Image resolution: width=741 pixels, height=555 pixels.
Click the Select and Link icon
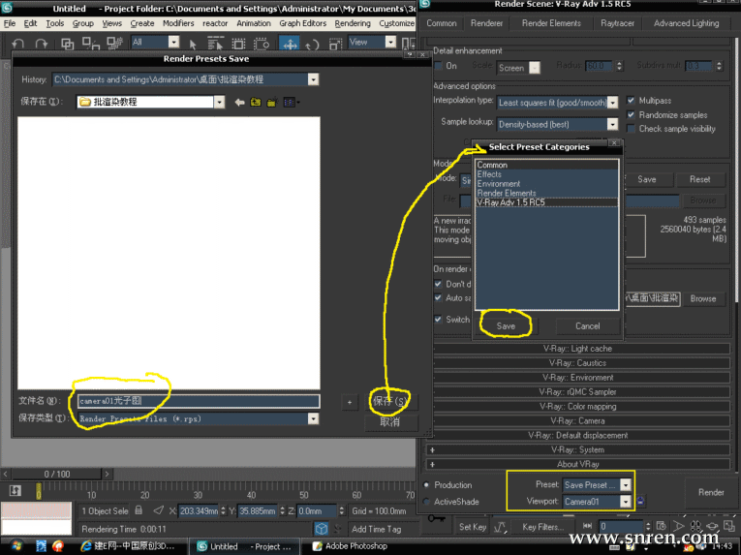68,44
